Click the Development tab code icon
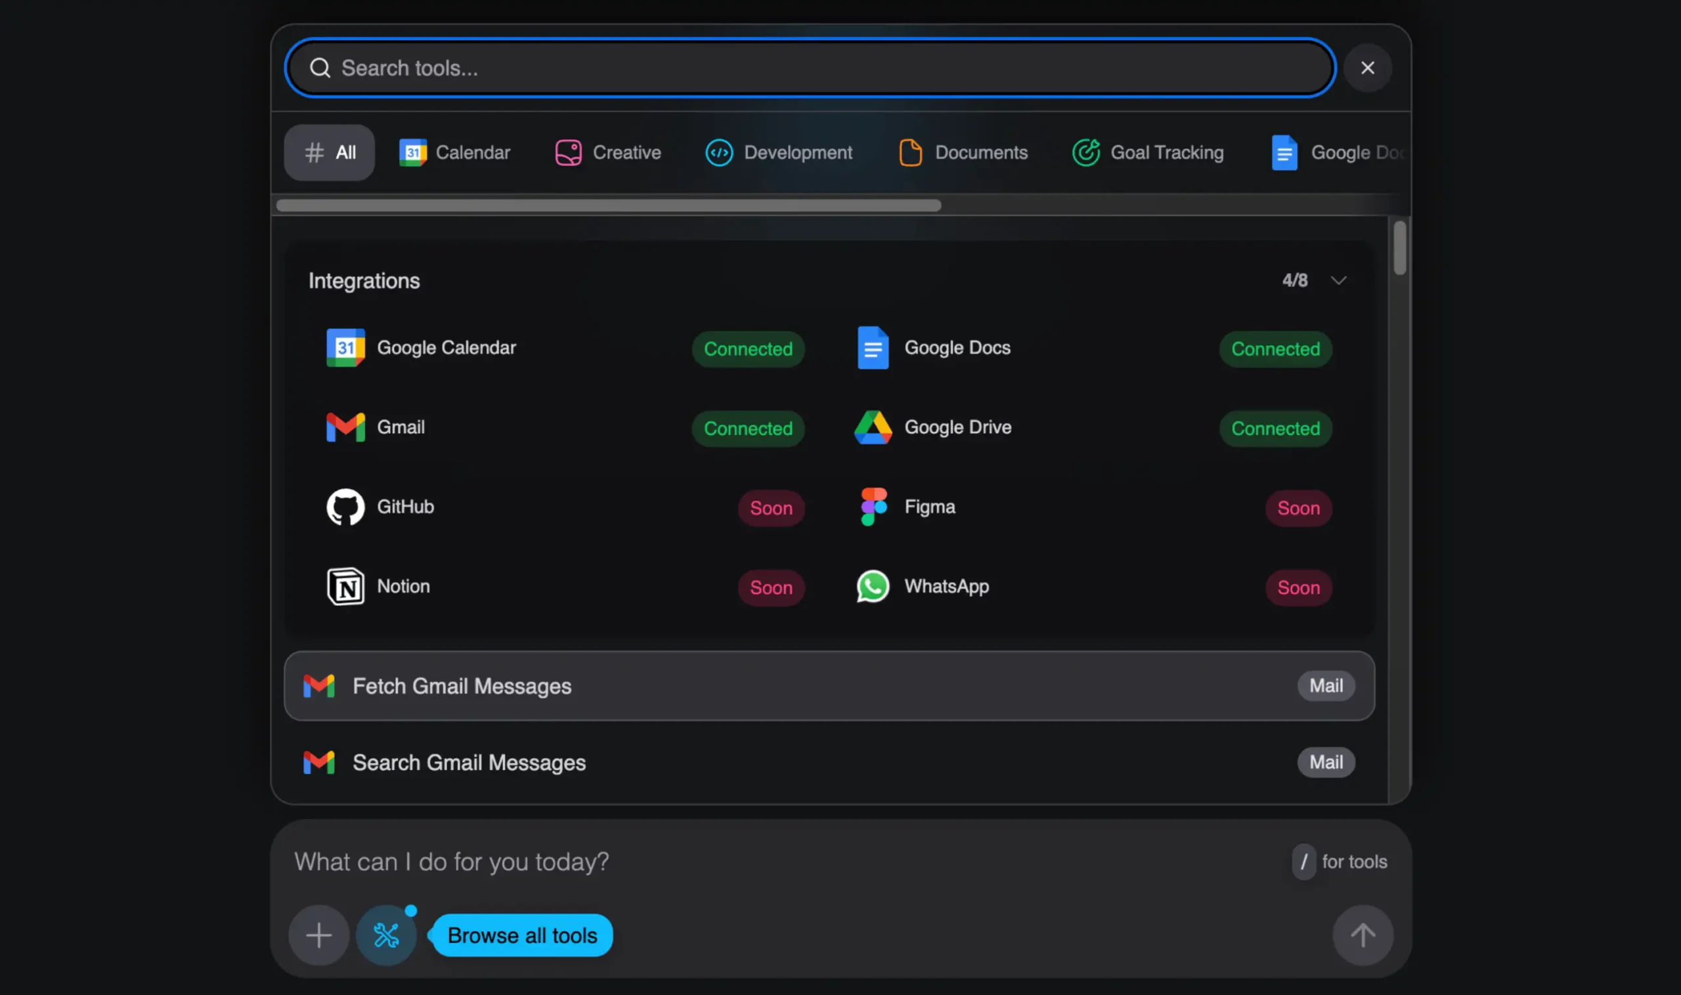The height and width of the screenshot is (995, 1681). [718, 152]
